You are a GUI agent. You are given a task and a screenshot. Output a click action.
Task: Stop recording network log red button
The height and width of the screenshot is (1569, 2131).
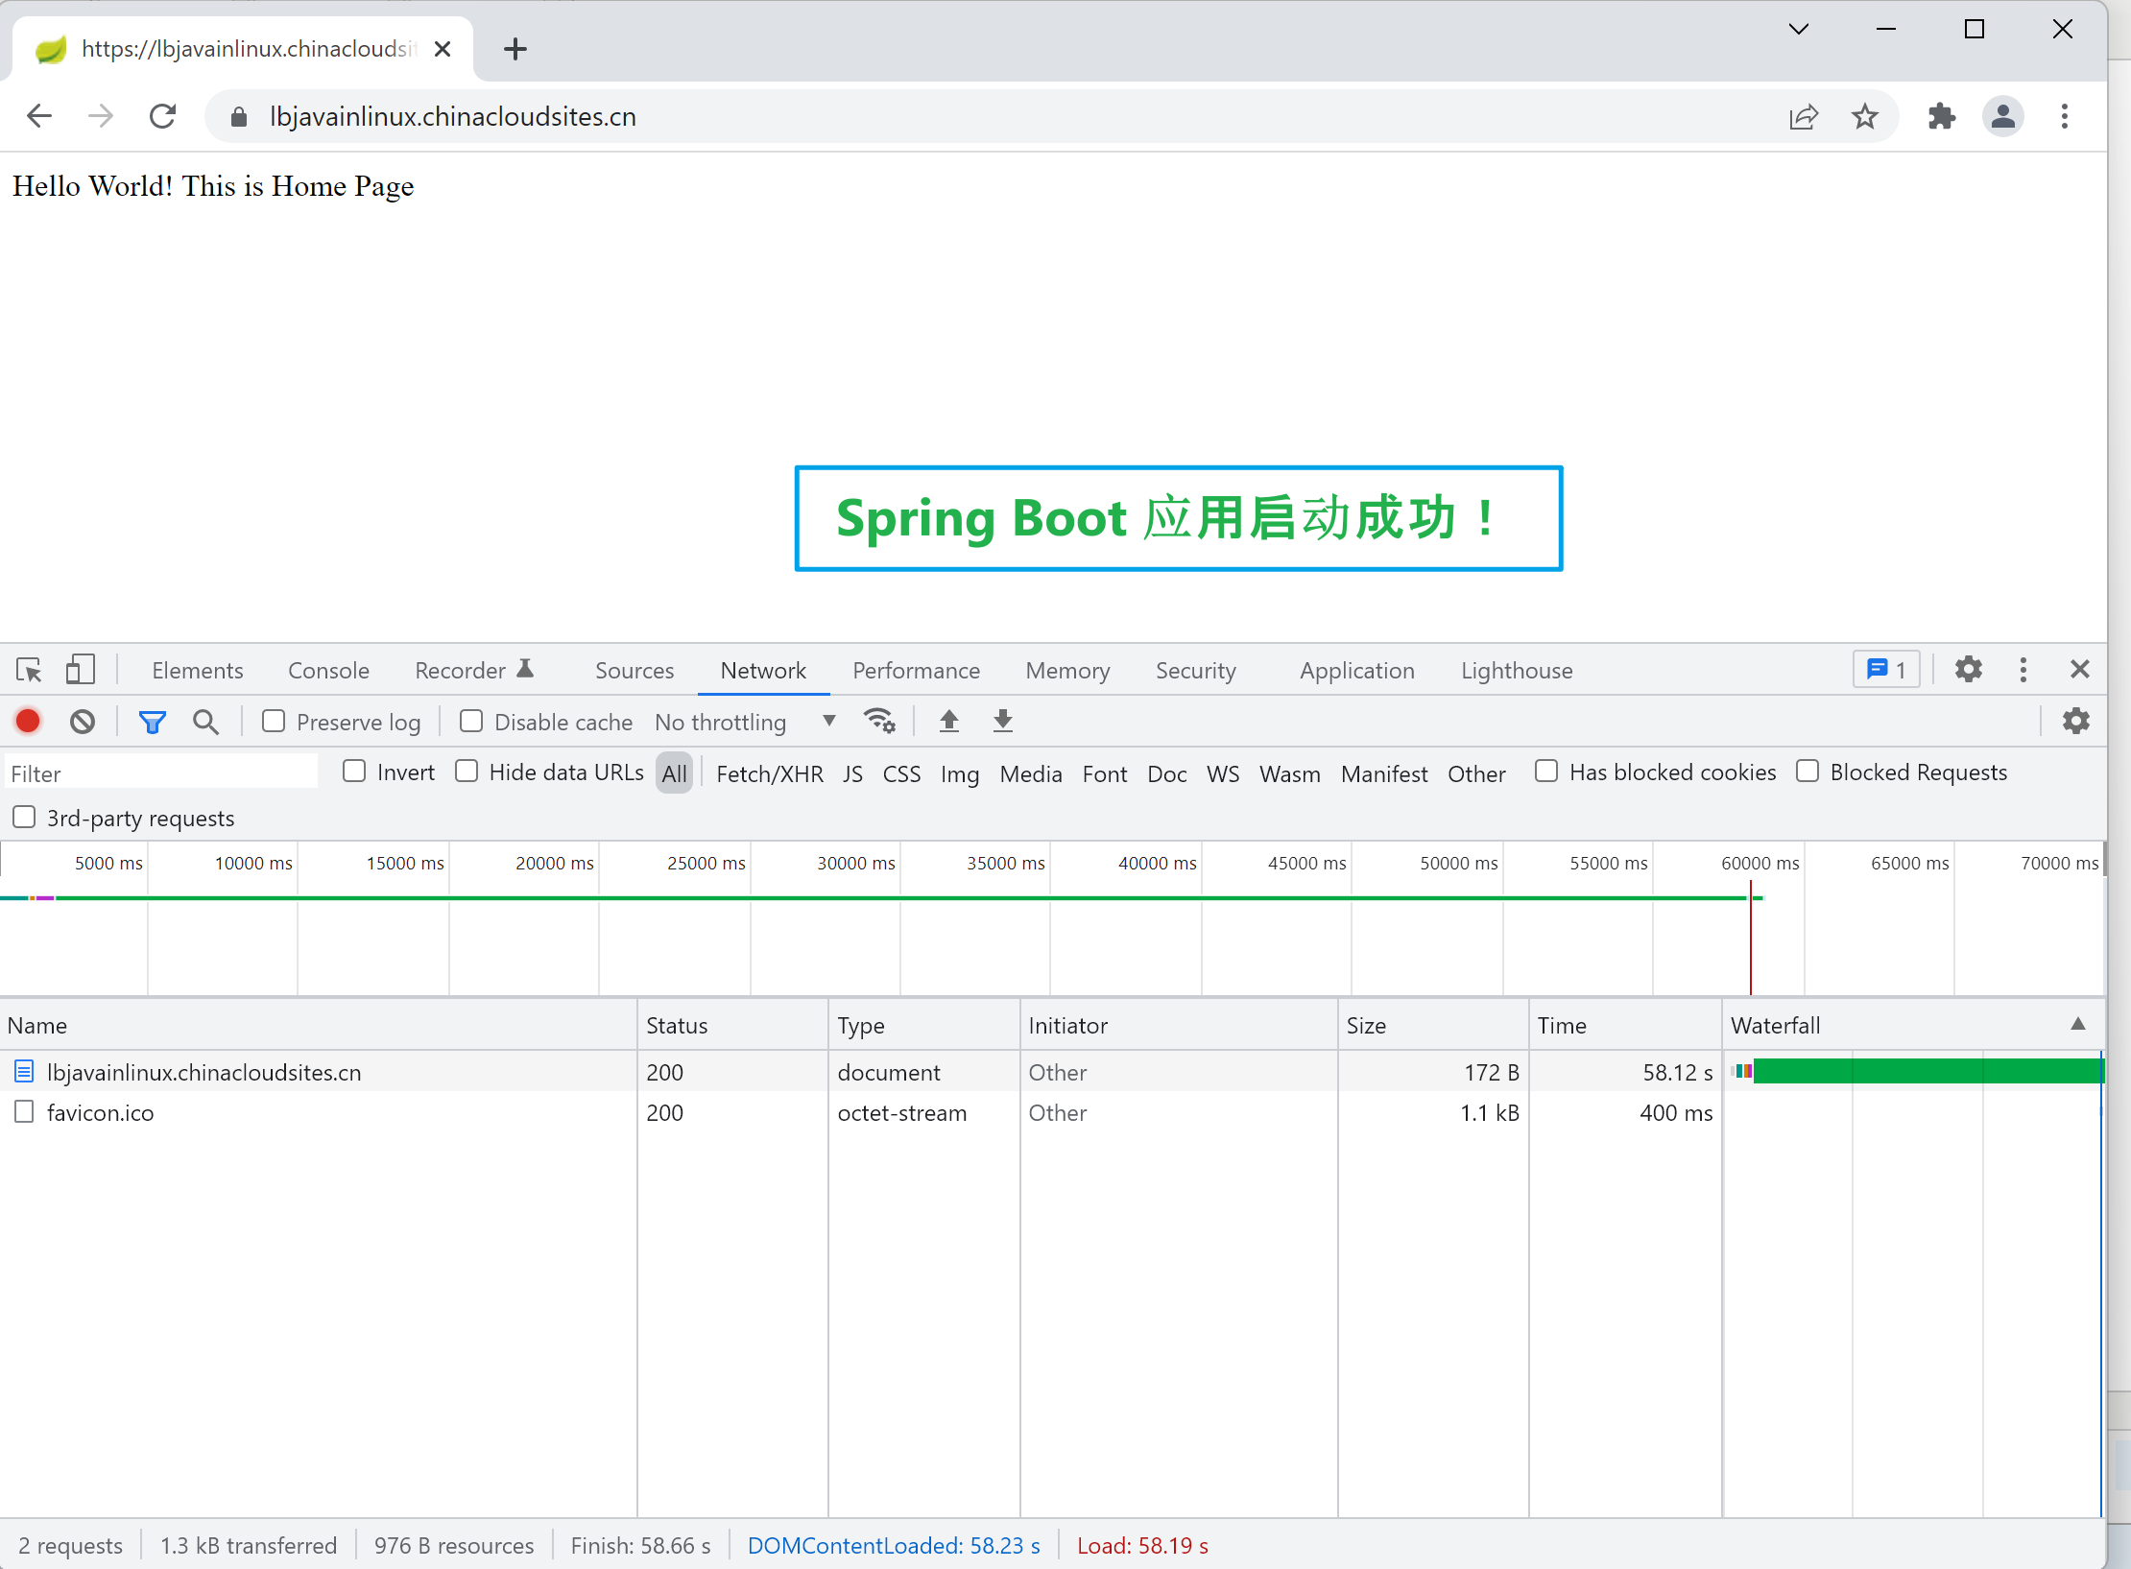(x=28, y=722)
